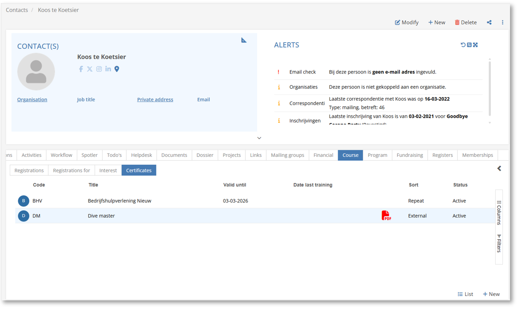This screenshot has height=311, width=518.
Task: Select the Registrations sub-tab
Action: pos(29,171)
